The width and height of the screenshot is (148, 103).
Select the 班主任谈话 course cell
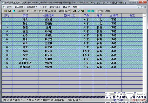[x=25, y=63]
